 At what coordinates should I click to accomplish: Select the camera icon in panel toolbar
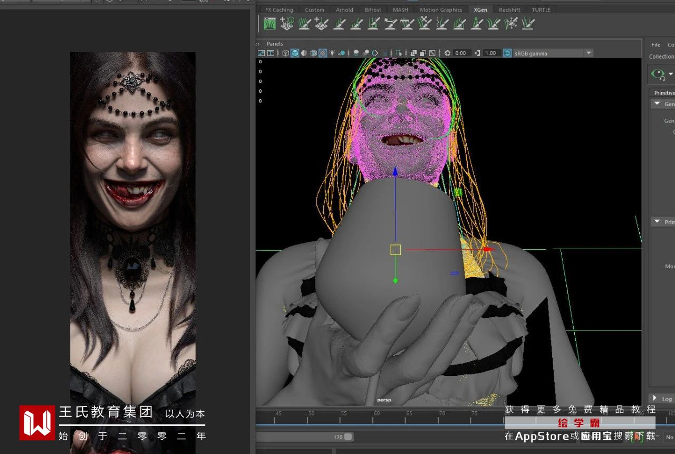coord(261,53)
